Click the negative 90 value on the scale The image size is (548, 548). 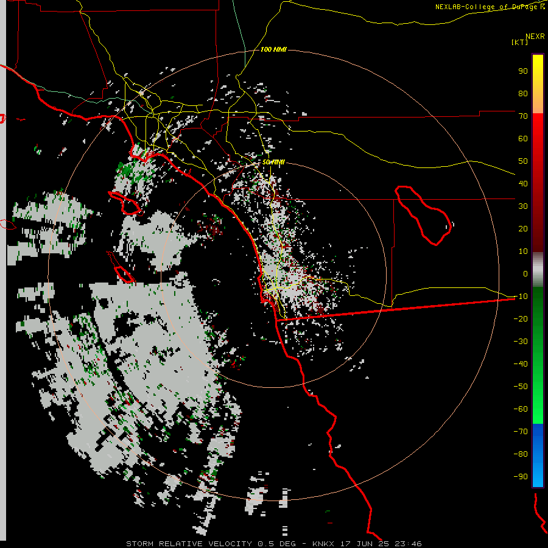pos(521,476)
